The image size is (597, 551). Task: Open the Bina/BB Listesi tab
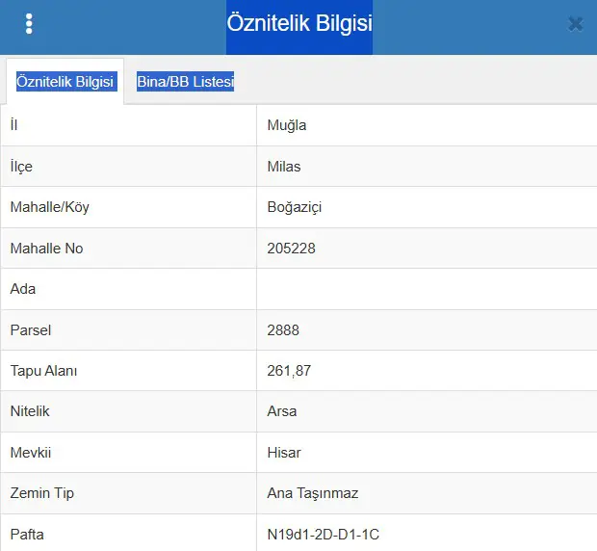point(186,82)
